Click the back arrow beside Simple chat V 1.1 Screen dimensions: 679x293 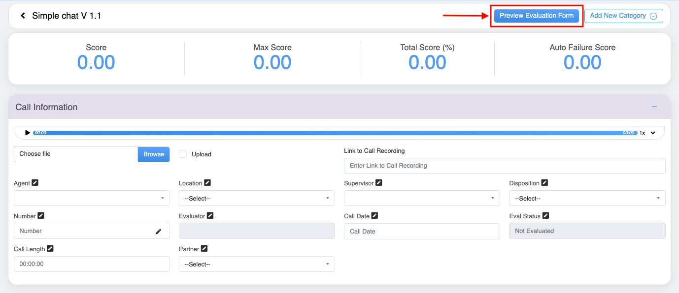tap(23, 16)
